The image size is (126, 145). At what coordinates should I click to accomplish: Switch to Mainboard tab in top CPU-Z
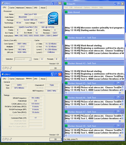point(20,8)
